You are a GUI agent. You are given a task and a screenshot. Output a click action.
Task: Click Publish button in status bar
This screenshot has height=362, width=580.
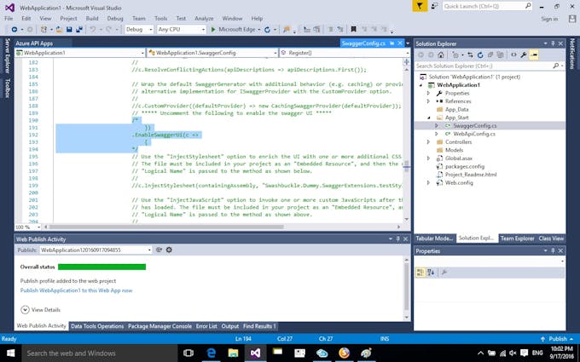pos(558,339)
